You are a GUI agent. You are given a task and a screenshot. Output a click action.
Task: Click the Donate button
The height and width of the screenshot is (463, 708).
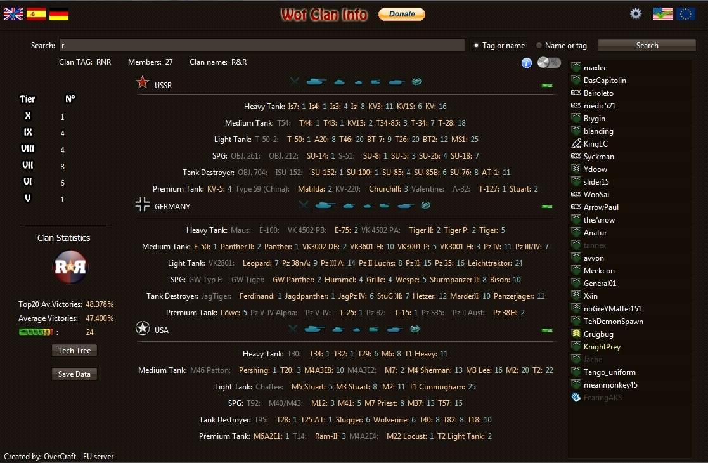click(x=401, y=14)
